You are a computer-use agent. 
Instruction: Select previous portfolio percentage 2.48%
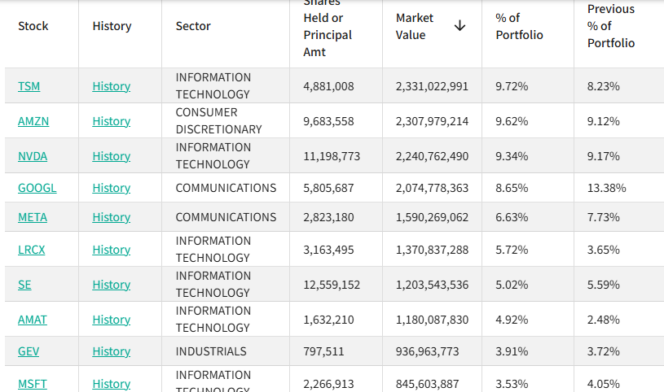coord(603,320)
